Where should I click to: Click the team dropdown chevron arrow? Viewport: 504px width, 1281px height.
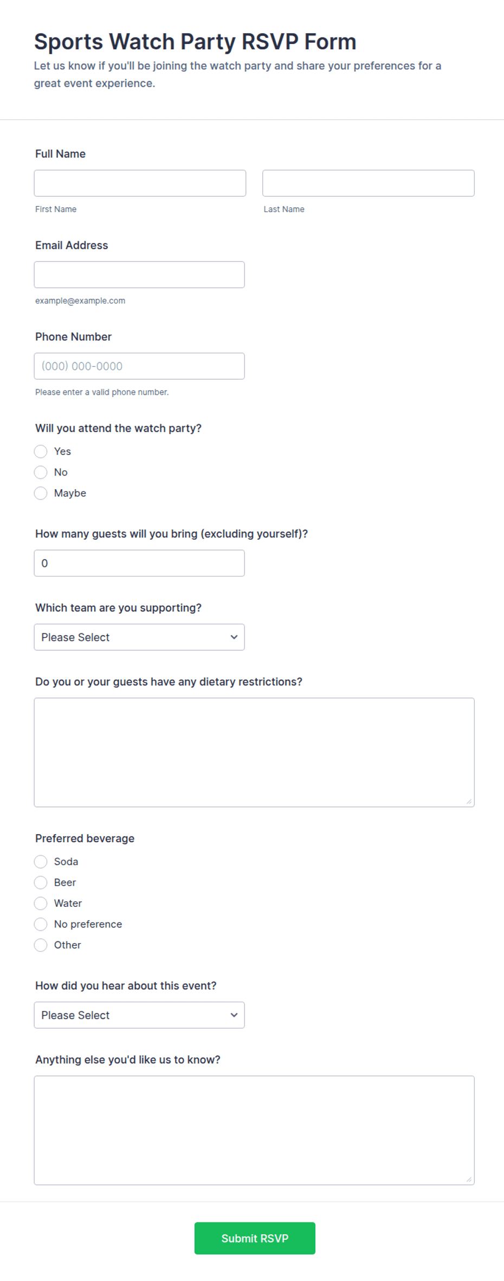tap(234, 637)
